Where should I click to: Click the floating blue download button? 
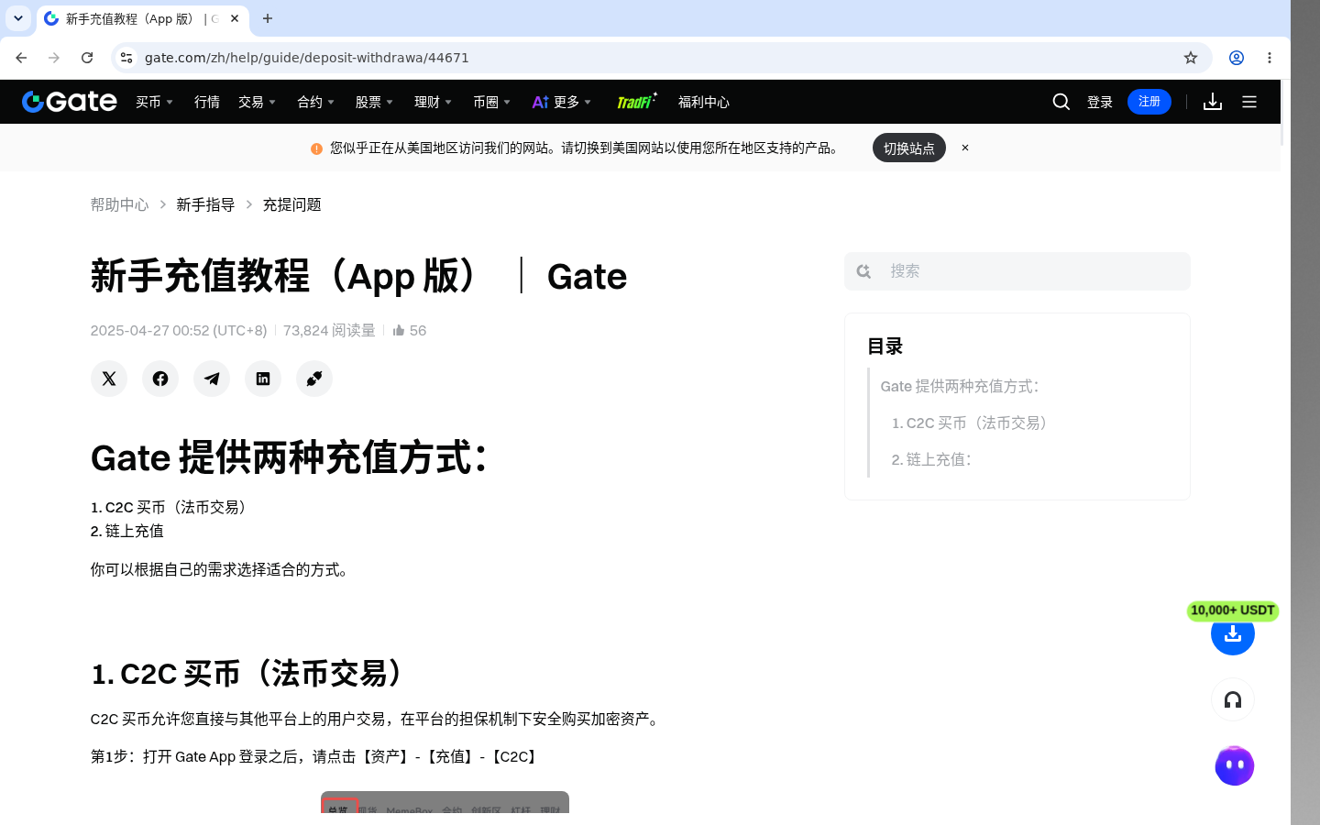[x=1233, y=633]
